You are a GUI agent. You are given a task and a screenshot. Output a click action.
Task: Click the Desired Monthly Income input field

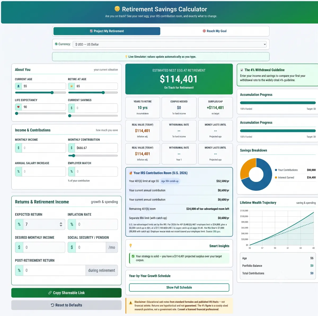44,247
